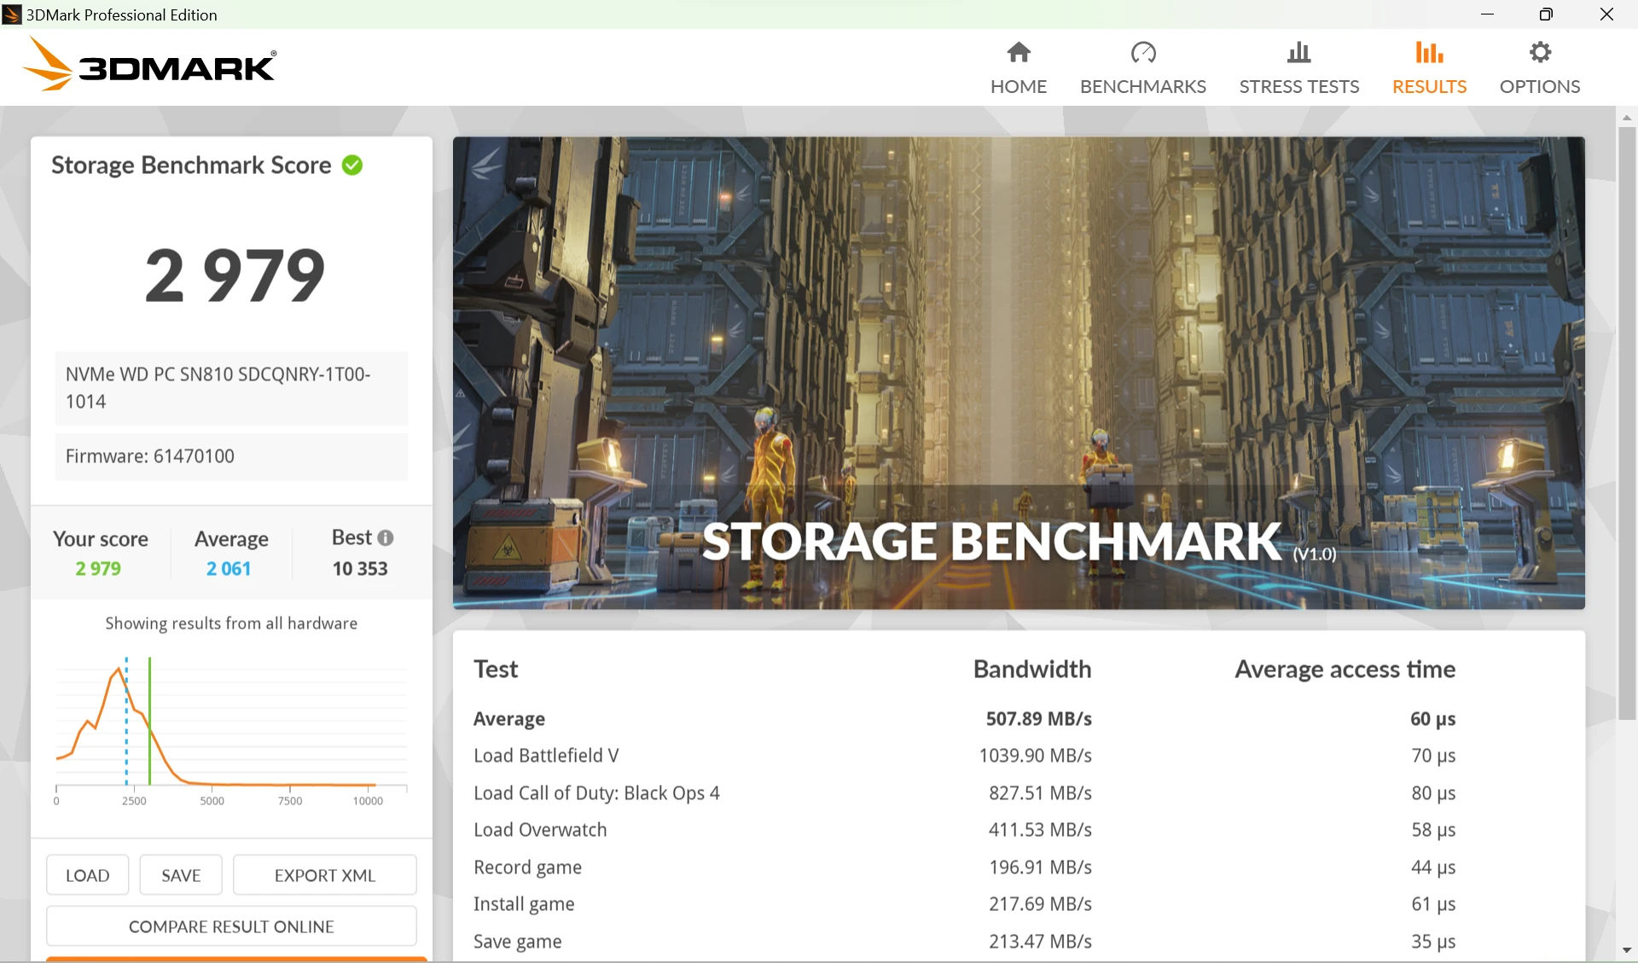1638x963 pixels.
Task: Click the NVMe WD PC SN810 drive name
Action: point(231,388)
